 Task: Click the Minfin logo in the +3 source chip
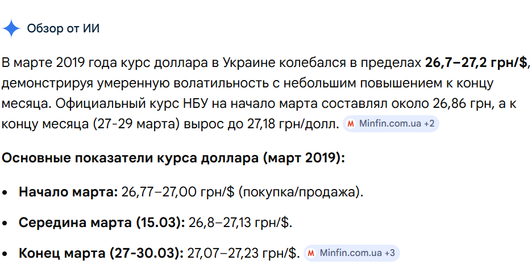[311, 253]
